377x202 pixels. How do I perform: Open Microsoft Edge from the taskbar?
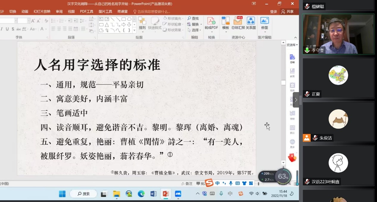tap(141, 194)
